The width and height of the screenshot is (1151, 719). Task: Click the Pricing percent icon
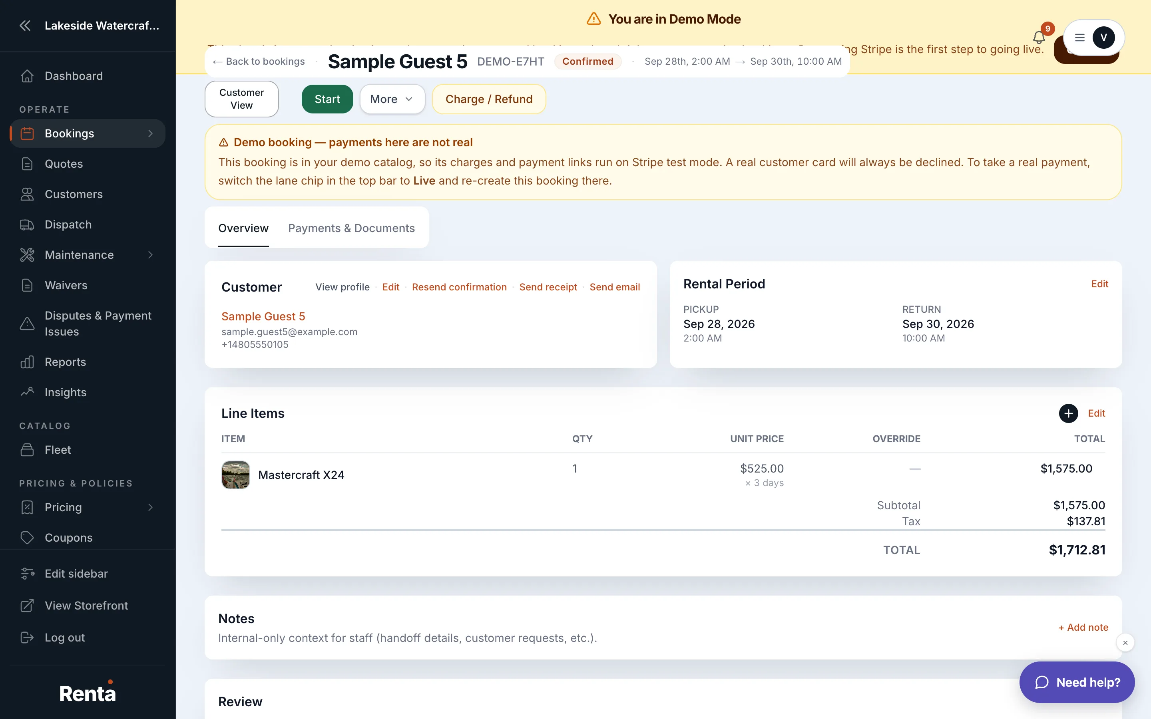click(x=27, y=508)
